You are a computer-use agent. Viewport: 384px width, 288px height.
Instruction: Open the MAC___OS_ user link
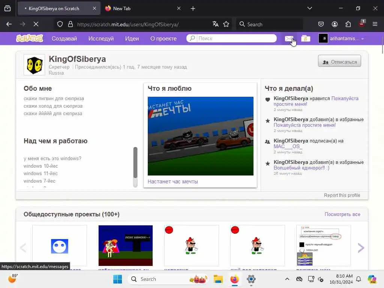click(x=288, y=147)
